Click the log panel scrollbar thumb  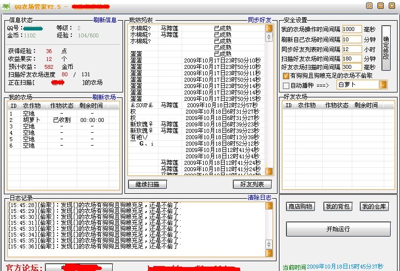tap(269, 244)
